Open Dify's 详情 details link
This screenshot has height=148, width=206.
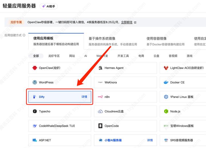(84, 97)
